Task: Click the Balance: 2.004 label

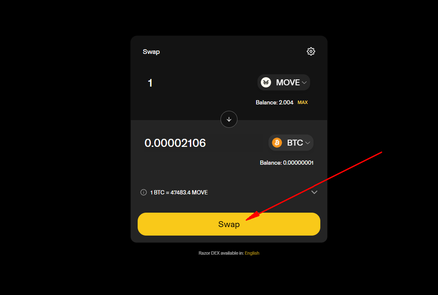Action: [274, 102]
